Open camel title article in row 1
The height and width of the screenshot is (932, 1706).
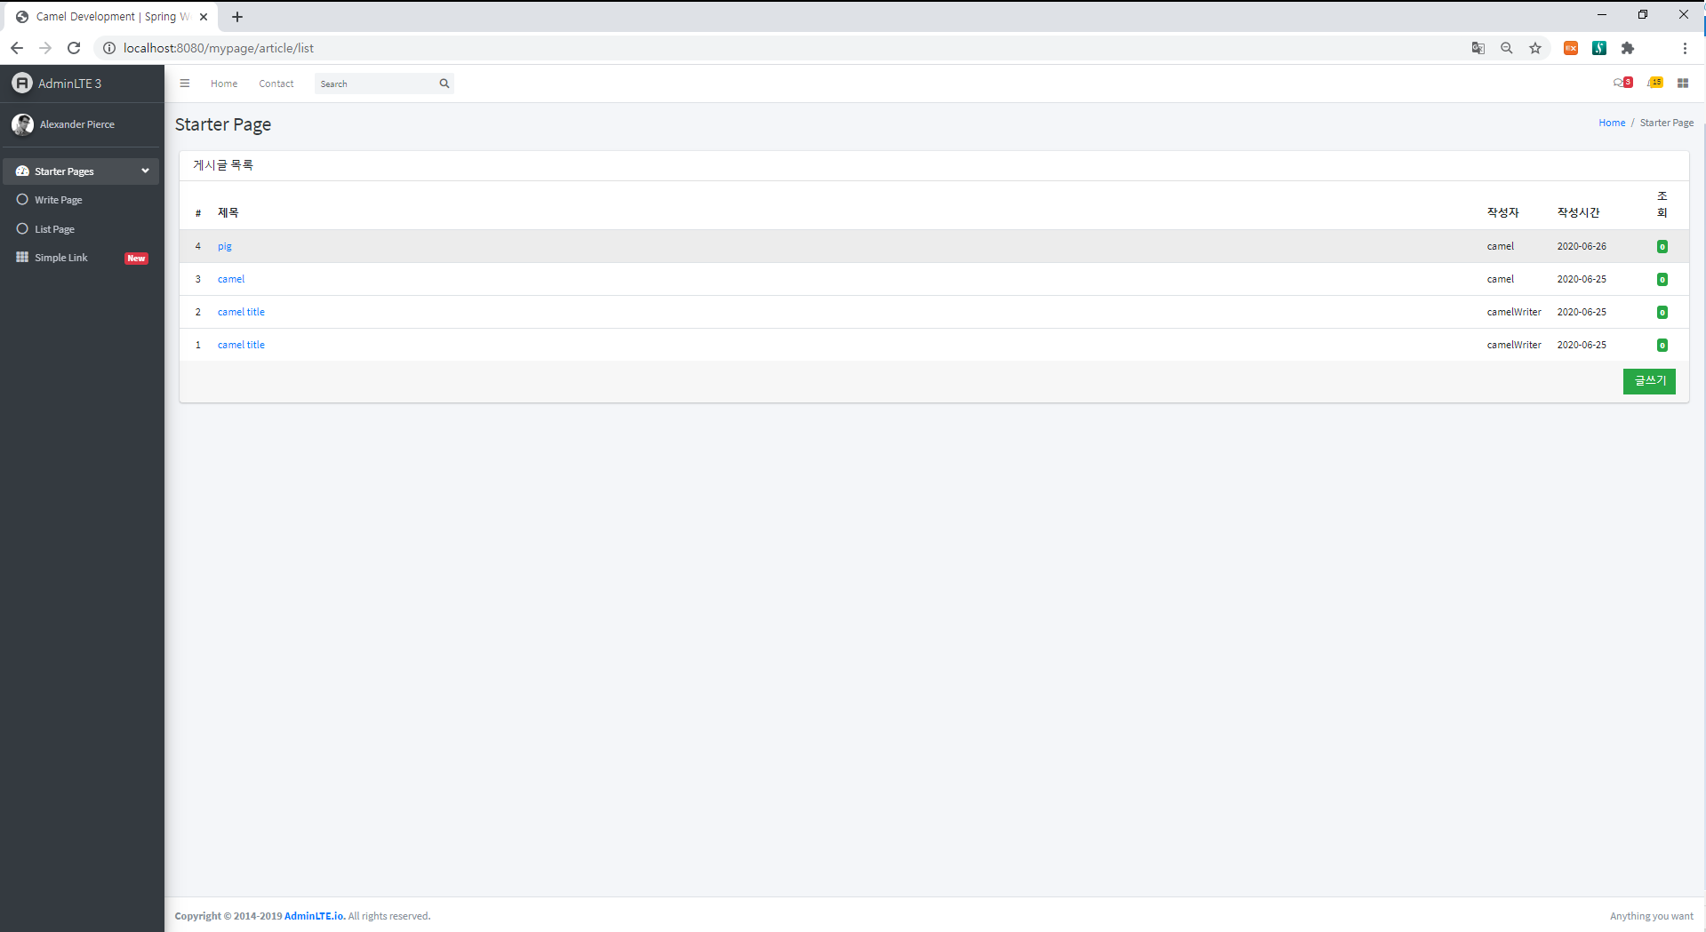coord(241,345)
